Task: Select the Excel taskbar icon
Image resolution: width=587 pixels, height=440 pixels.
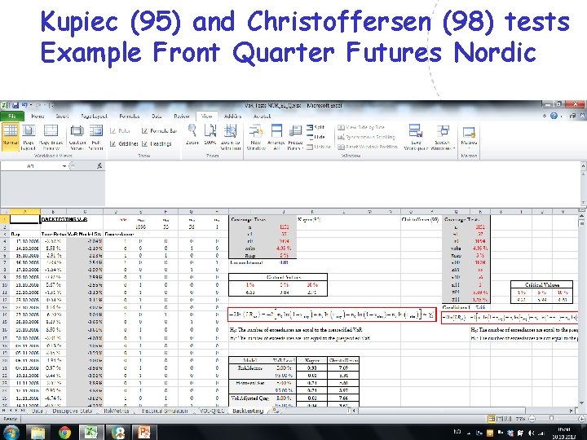Action: pos(91,433)
